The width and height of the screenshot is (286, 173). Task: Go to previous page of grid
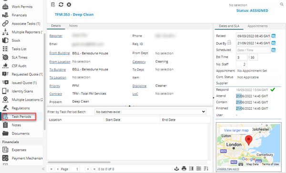pos(58,169)
